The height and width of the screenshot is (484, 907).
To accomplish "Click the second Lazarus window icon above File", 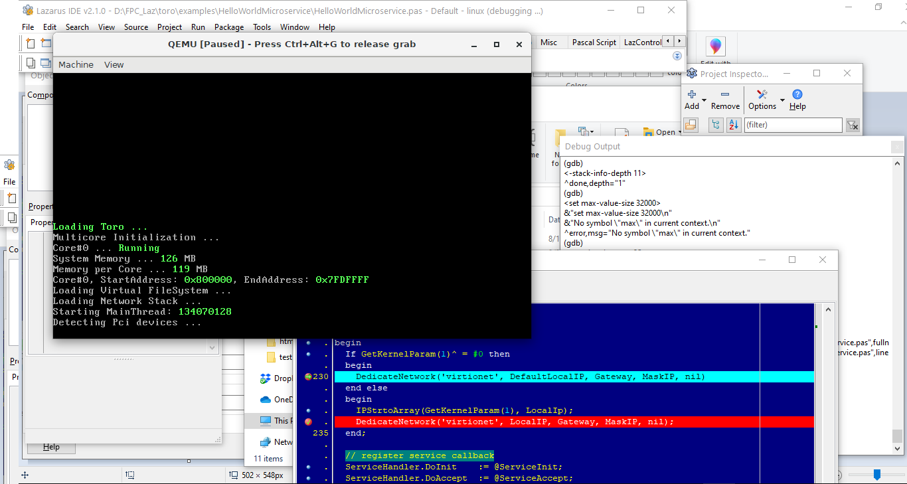I will coord(9,165).
